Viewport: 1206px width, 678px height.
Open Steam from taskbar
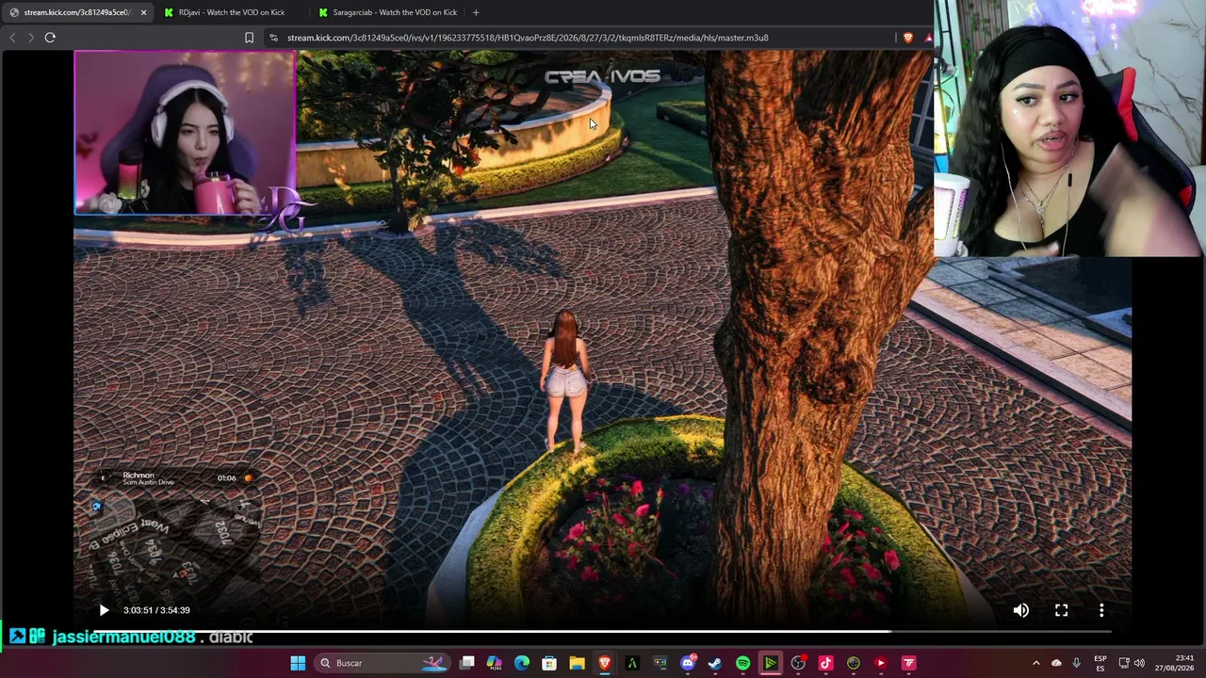(x=715, y=663)
